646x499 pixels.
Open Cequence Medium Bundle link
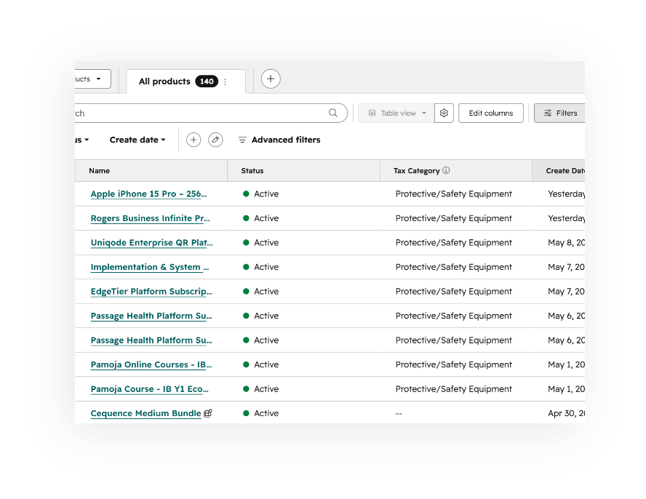tap(145, 413)
